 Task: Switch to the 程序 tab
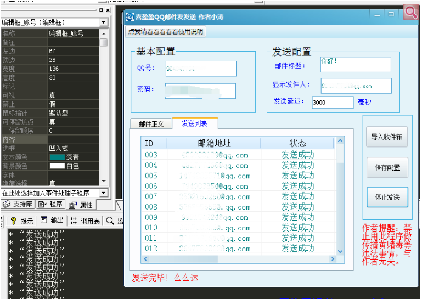50,204
